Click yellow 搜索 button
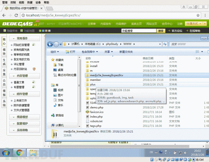This screenshot has width=209, height=162. (x=161, y=31)
